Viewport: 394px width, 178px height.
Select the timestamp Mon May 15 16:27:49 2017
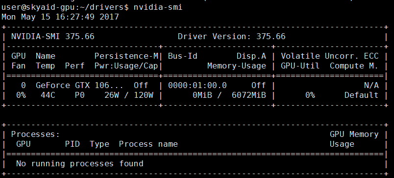(x=60, y=17)
